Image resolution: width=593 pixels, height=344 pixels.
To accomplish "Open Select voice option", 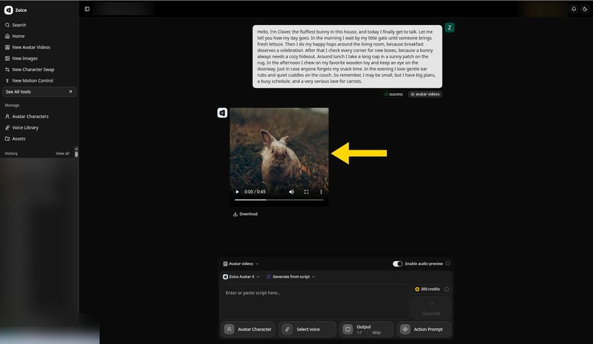I will click(307, 330).
